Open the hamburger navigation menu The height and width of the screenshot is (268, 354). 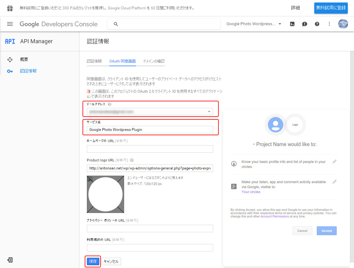coord(10,24)
